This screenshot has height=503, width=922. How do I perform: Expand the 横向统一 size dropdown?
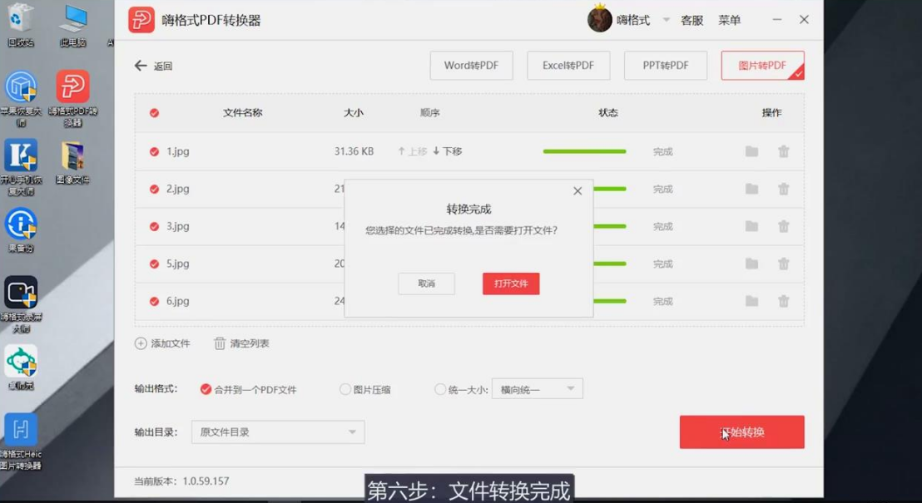click(x=537, y=389)
